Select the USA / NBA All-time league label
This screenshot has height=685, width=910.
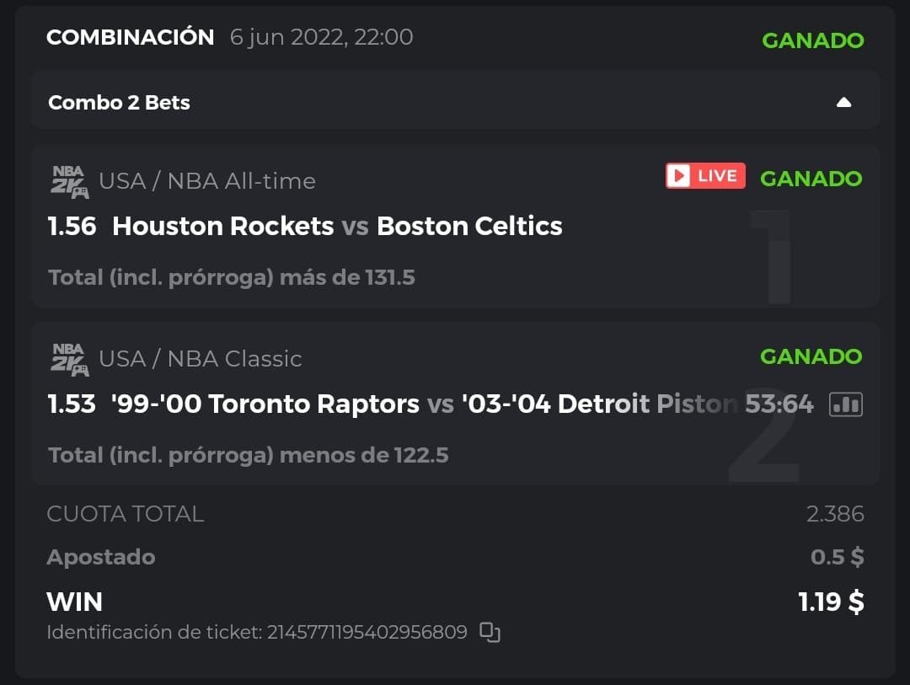[207, 181]
